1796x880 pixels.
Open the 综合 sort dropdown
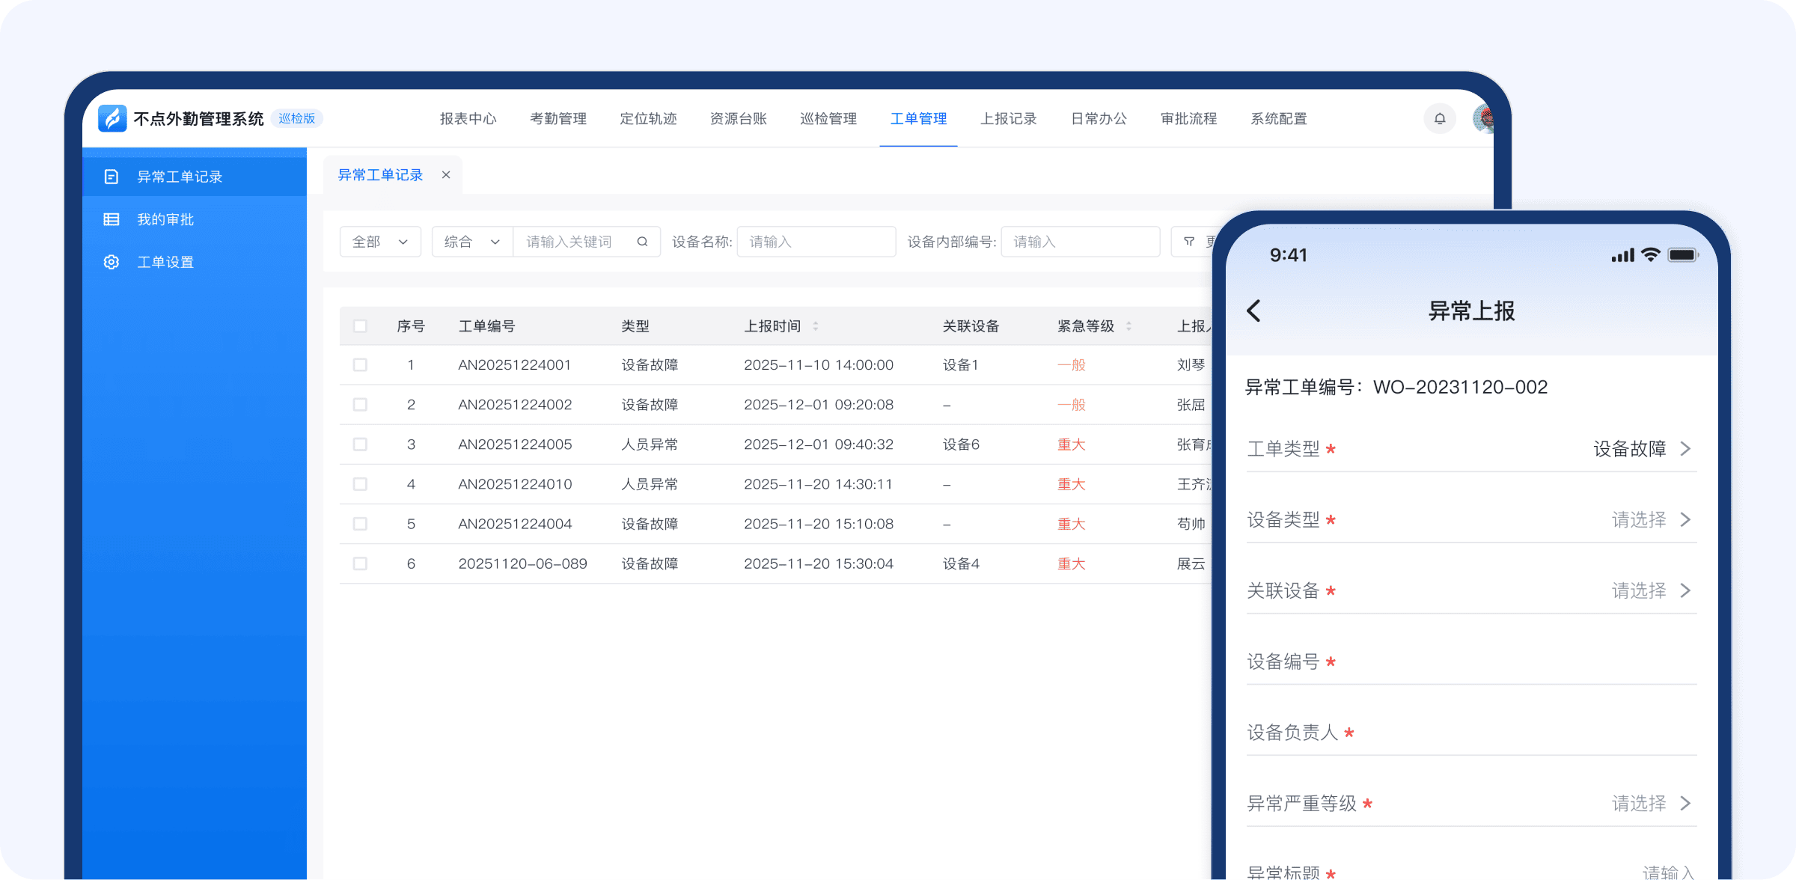pos(471,241)
